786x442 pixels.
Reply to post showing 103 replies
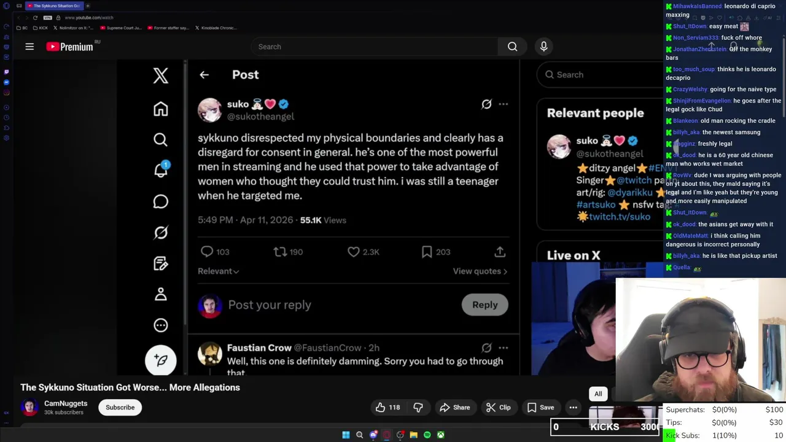pos(215,252)
